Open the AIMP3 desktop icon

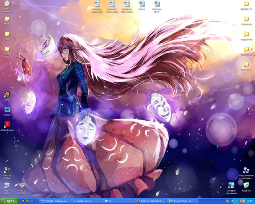(x=7, y=95)
